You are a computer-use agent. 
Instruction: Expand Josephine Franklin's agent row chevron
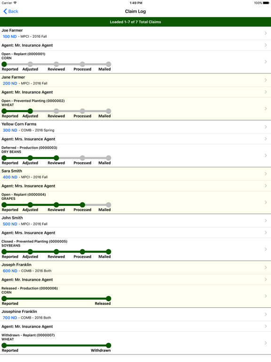(266, 326)
